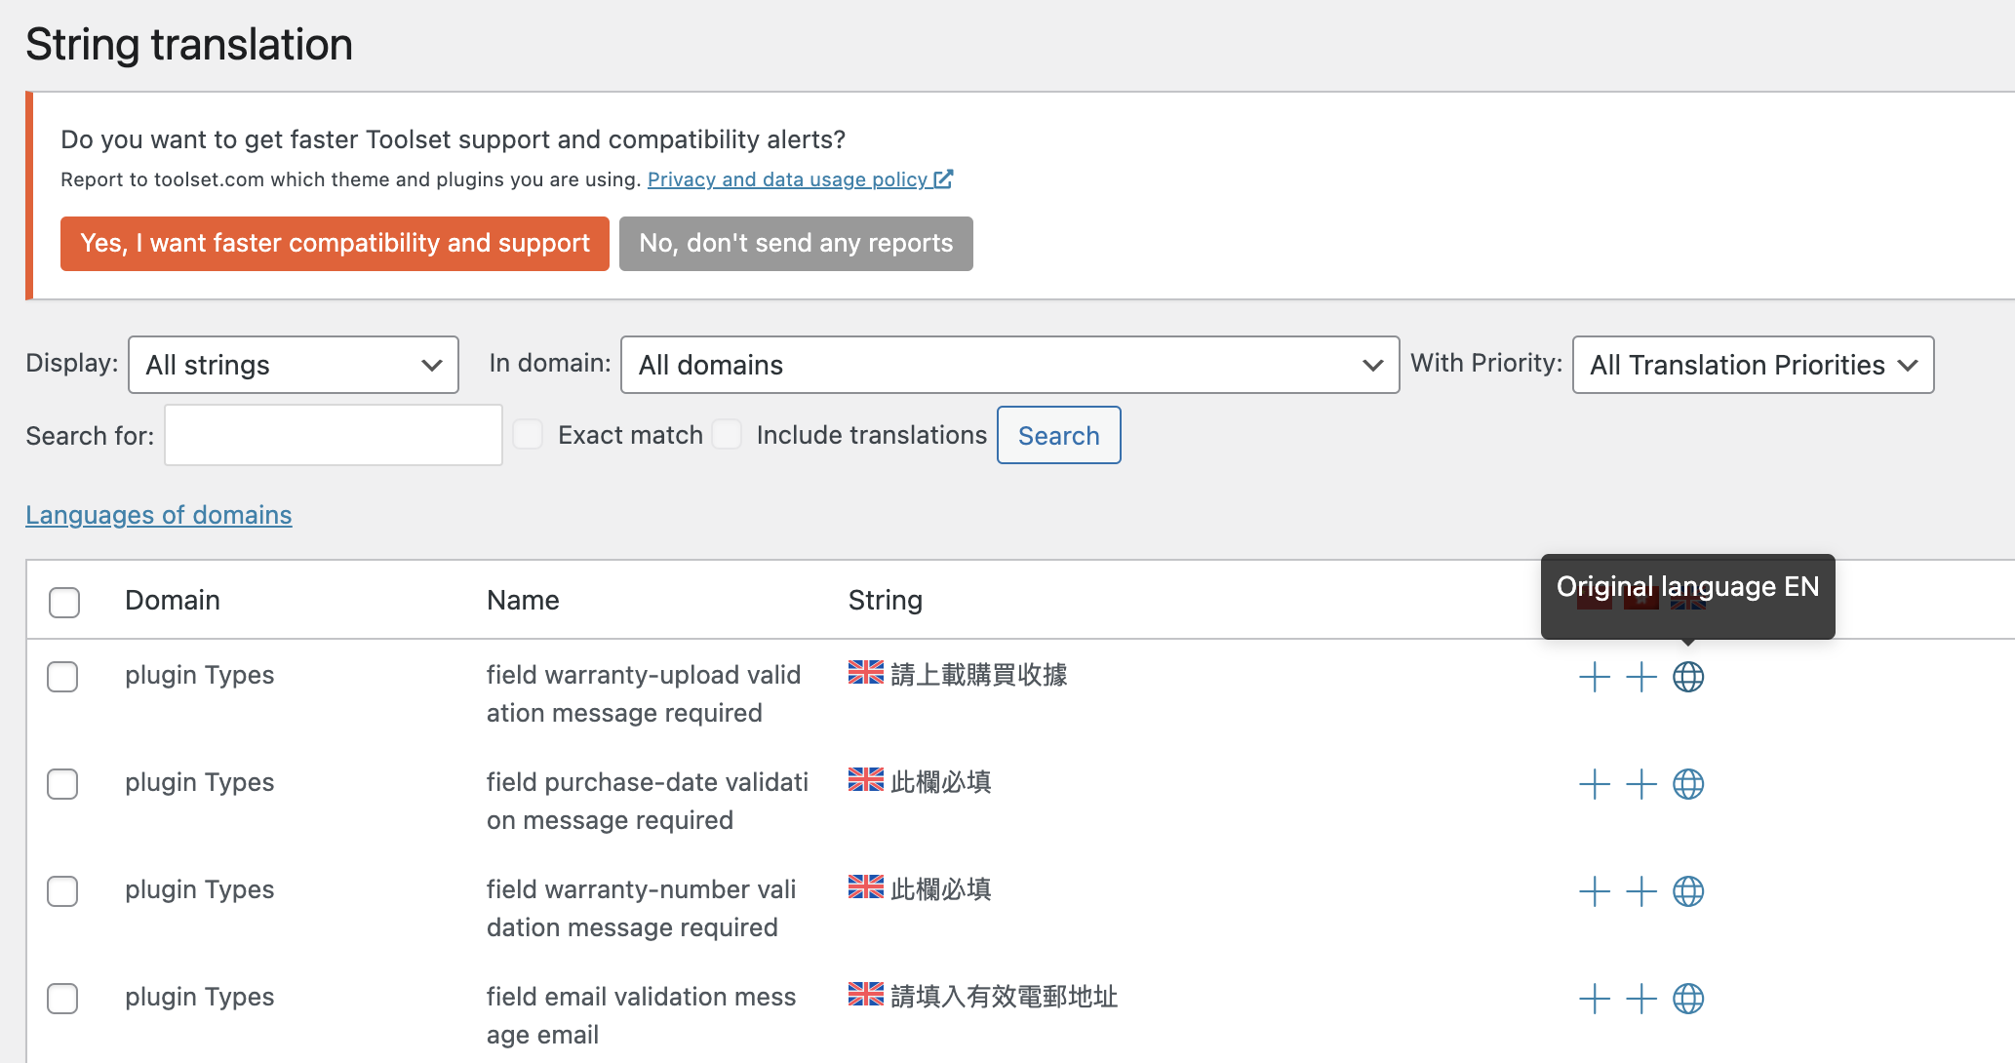Click UK flag beside 請填入有效電郵地址

click(865, 994)
